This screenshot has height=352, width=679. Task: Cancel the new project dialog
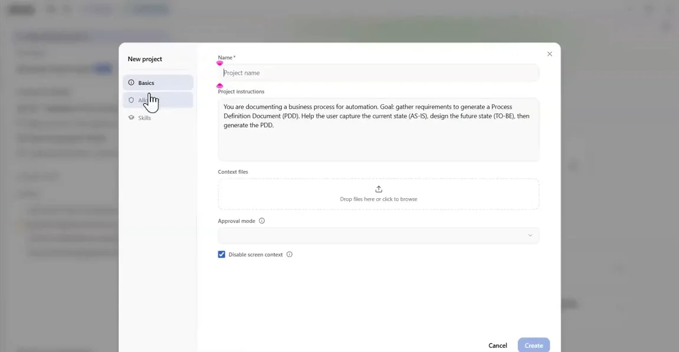pos(497,346)
